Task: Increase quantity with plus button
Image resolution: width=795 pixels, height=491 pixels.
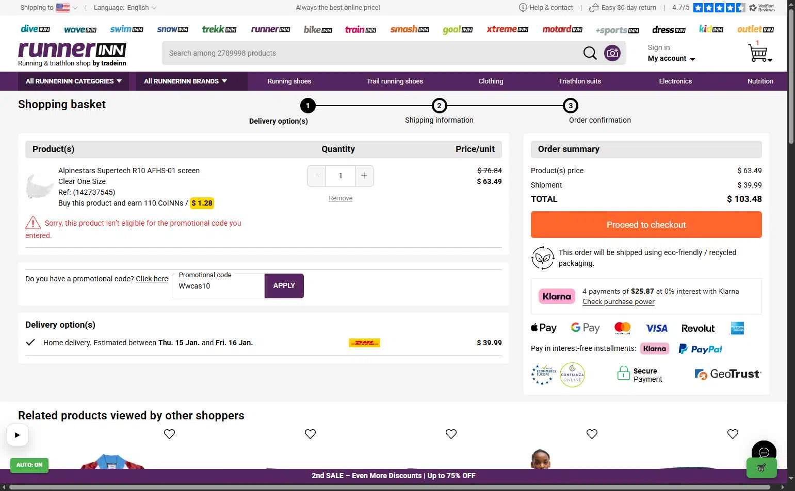Action: point(364,176)
